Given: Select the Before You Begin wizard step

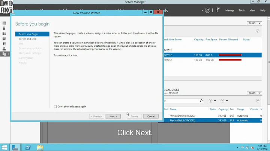Looking at the screenshot, I should (x=32, y=34).
